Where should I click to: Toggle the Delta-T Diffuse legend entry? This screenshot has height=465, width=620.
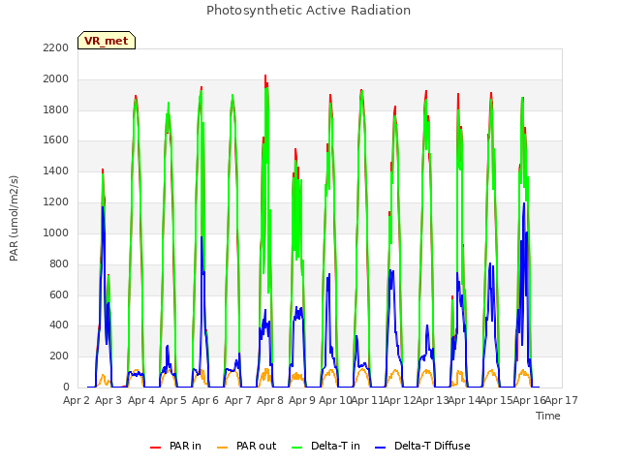(x=422, y=446)
